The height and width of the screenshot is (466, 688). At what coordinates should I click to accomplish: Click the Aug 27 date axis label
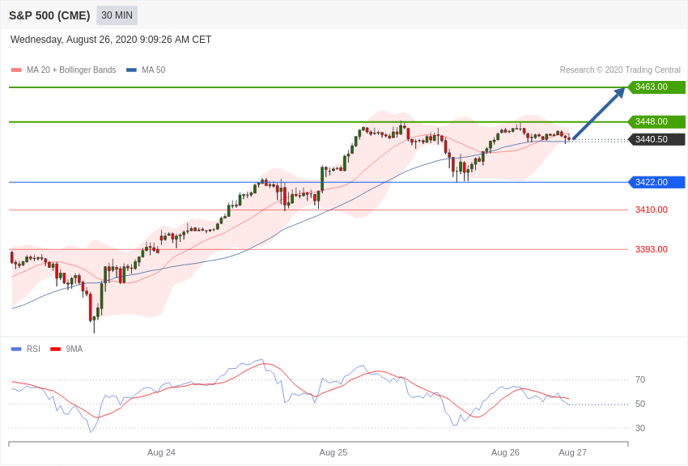(x=572, y=452)
